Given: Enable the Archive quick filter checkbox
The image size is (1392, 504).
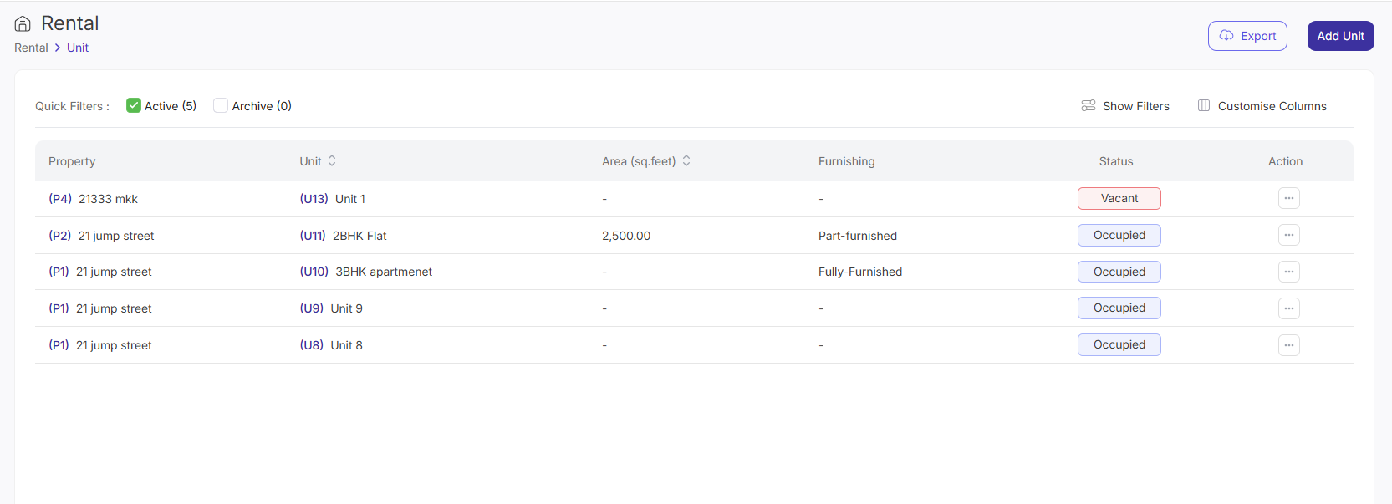Looking at the screenshot, I should pos(221,105).
